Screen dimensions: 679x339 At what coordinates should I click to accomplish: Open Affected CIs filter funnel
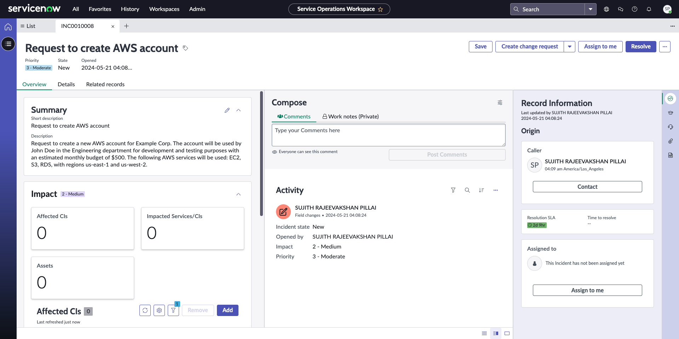(173, 310)
